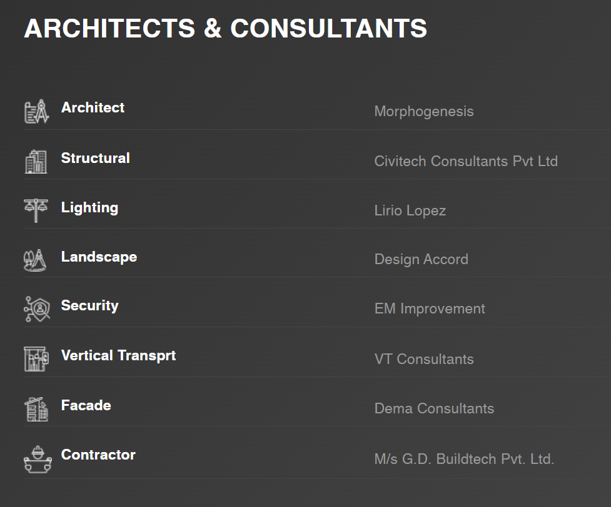Click the Landscape trees icon
Viewport: 611px width, 507px height.
tap(35, 260)
